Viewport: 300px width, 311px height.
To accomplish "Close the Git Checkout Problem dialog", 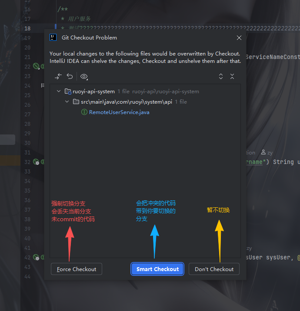I will [239, 38].
